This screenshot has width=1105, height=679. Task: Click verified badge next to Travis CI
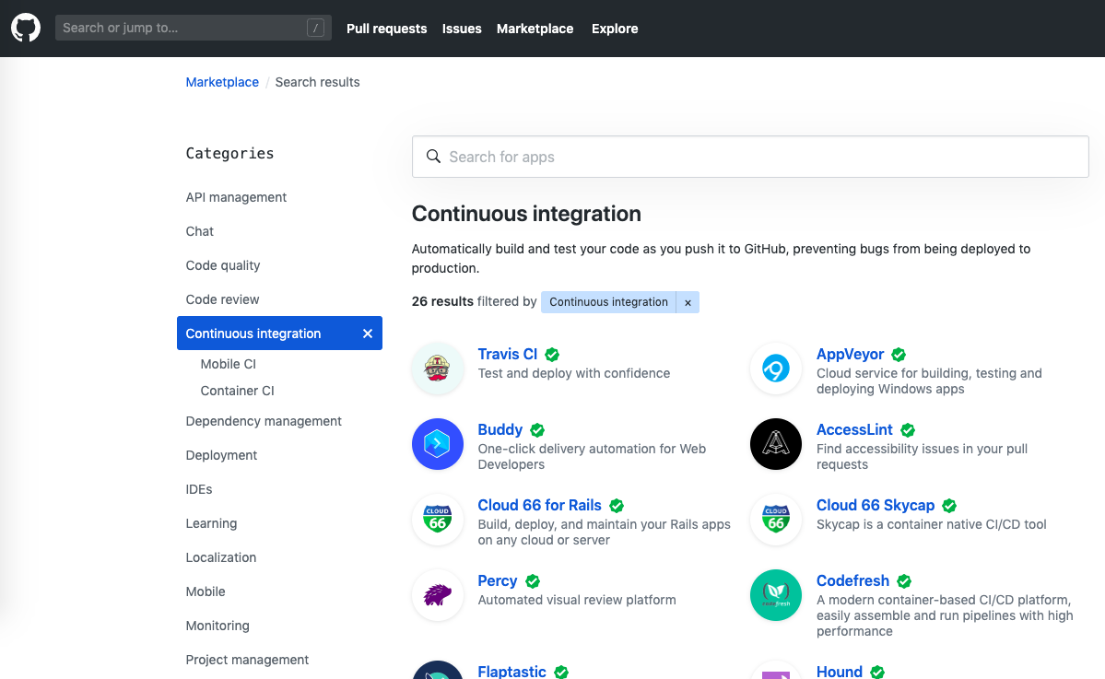point(553,355)
